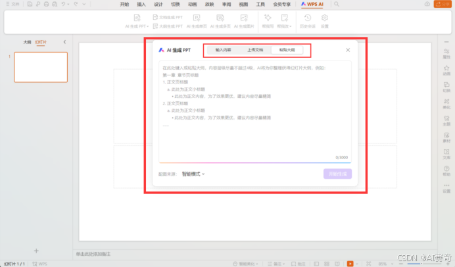Click the cloud sync icon
The image size is (455, 267).
pos(427,4)
